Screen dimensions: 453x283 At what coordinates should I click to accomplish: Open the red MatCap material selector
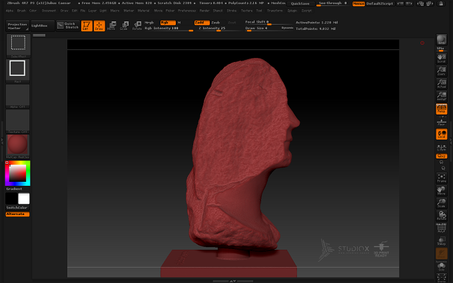[x=17, y=146]
